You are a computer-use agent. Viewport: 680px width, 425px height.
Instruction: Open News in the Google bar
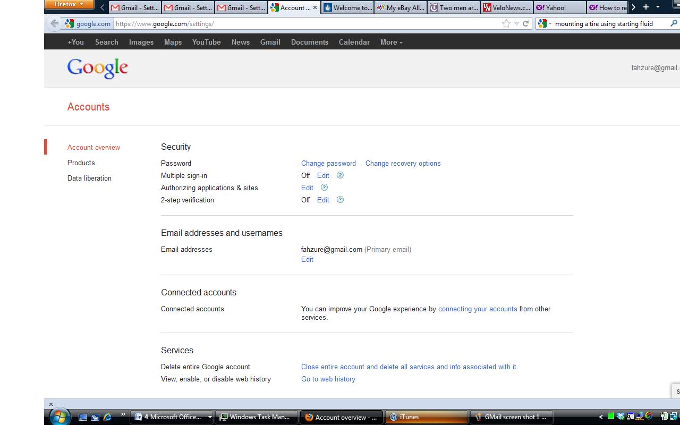coord(241,42)
